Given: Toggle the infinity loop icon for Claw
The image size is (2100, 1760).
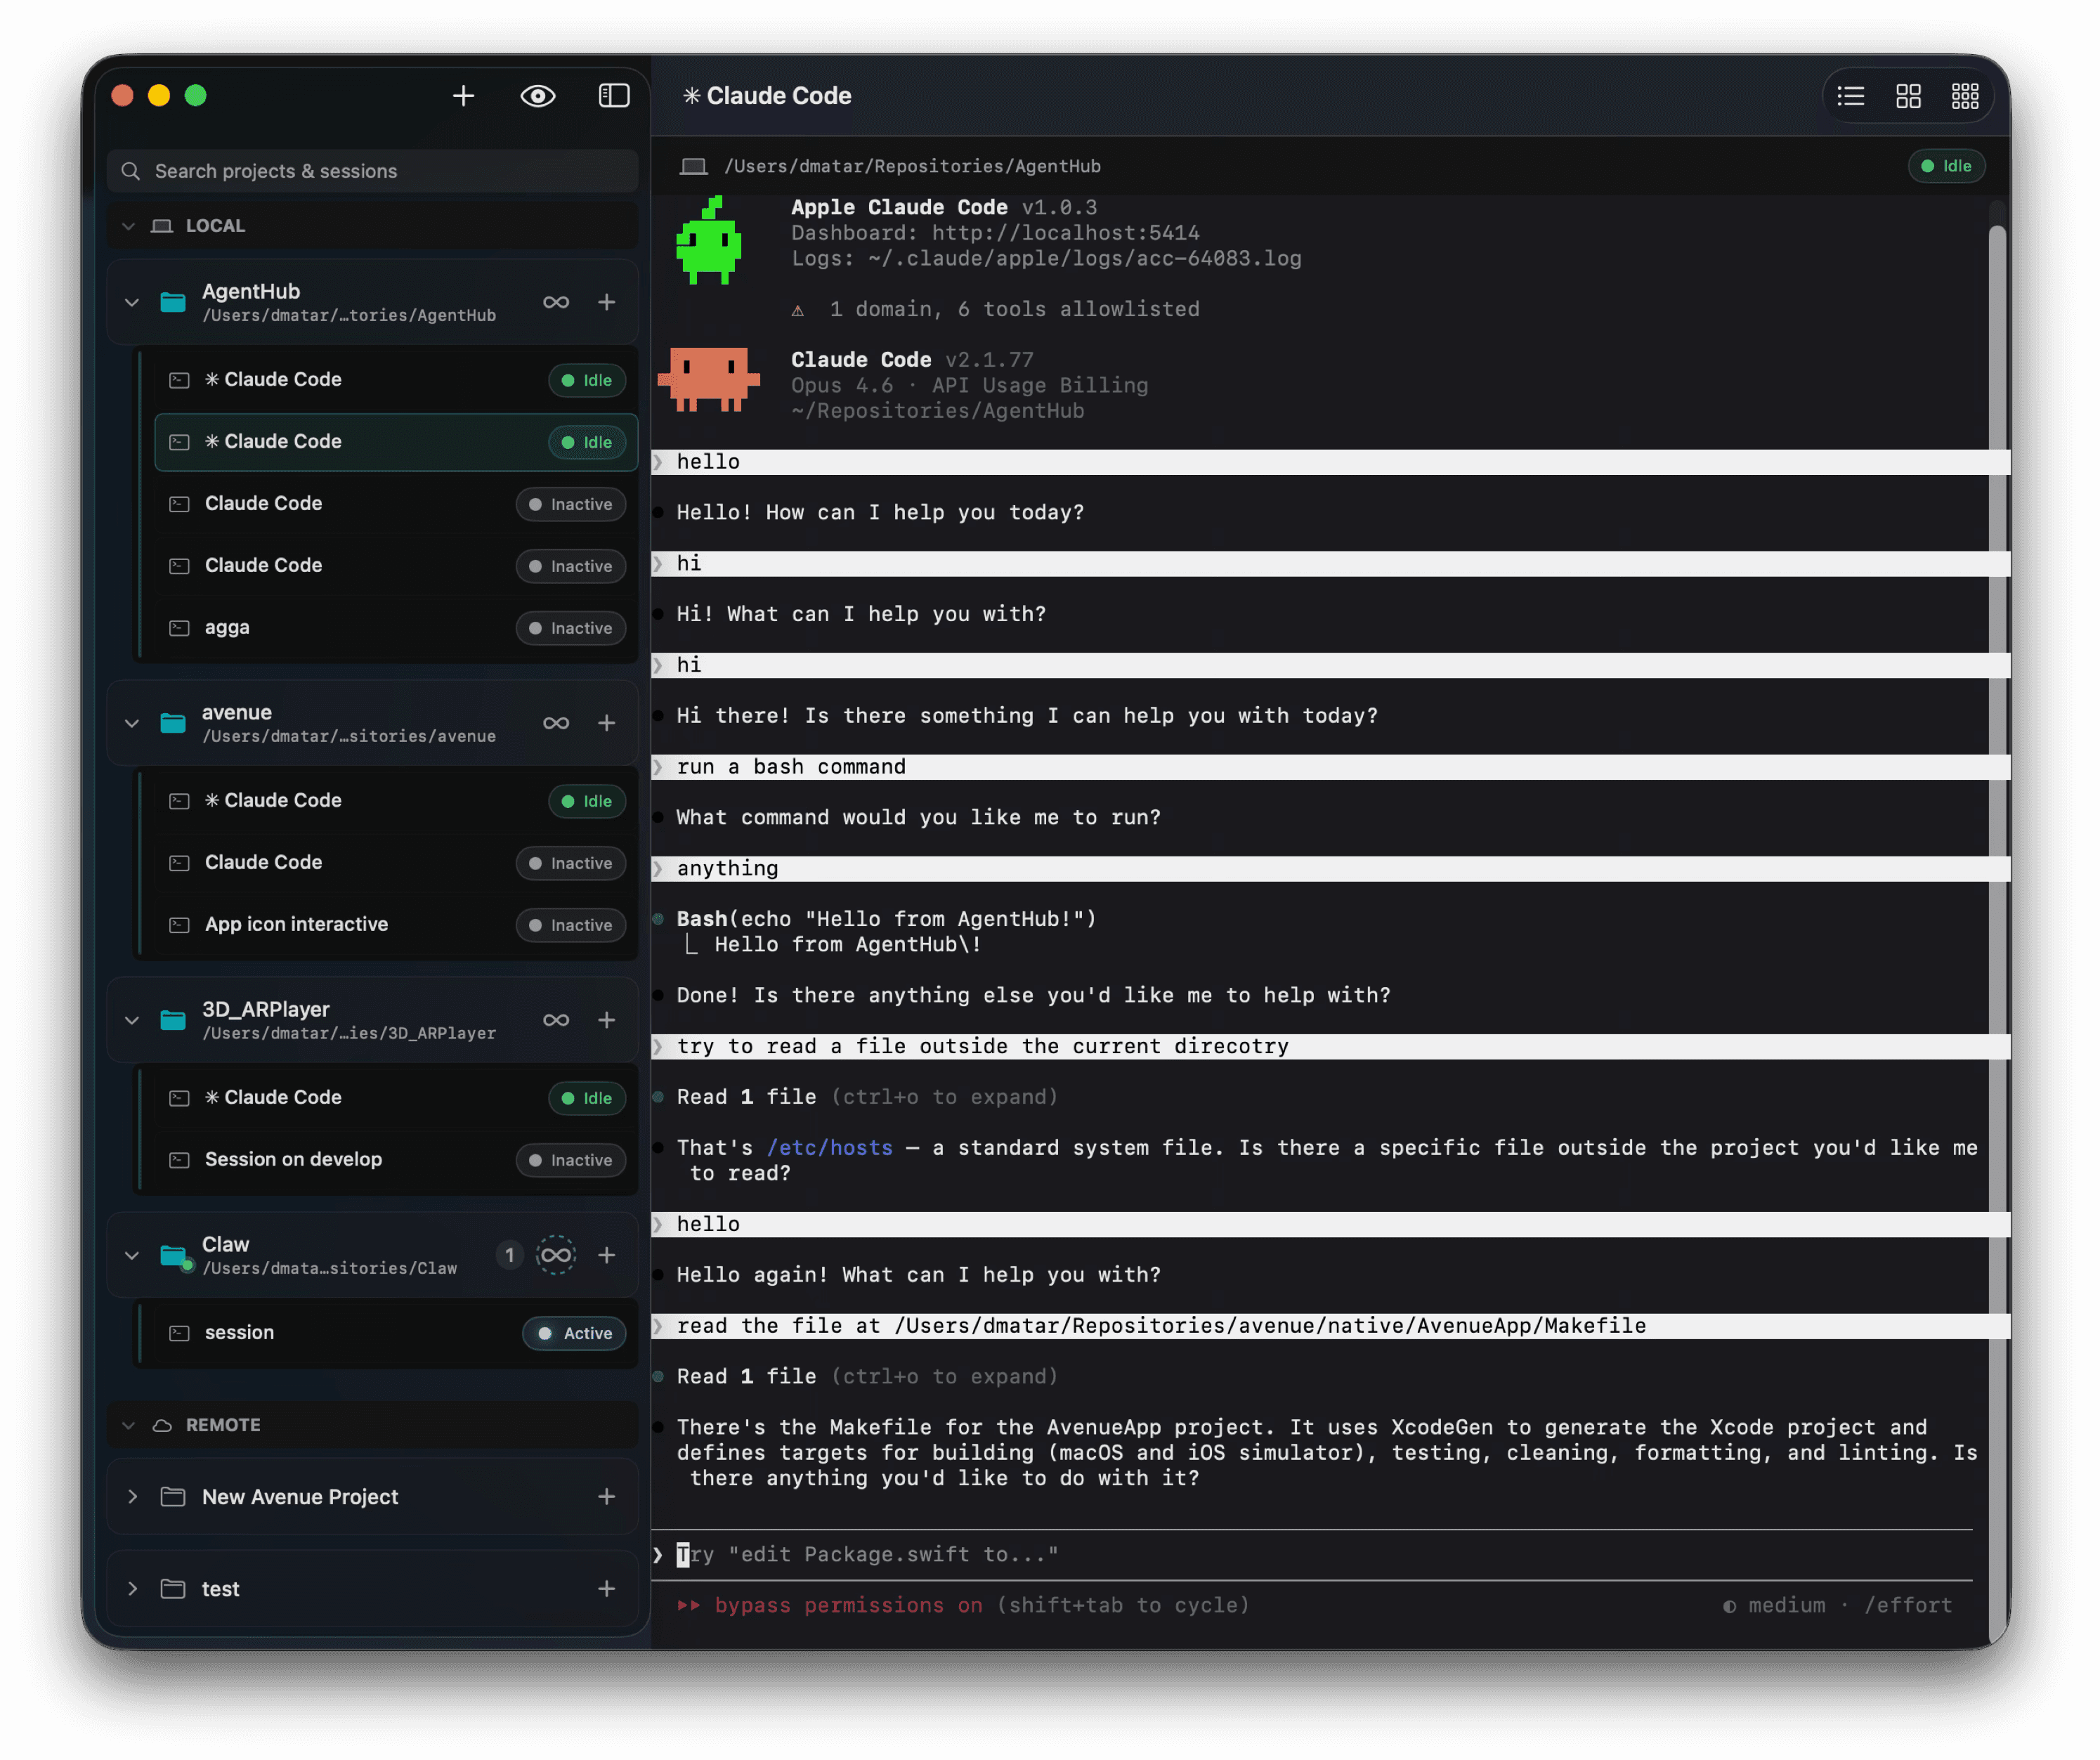Looking at the screenshot, I should point(556,1255).
